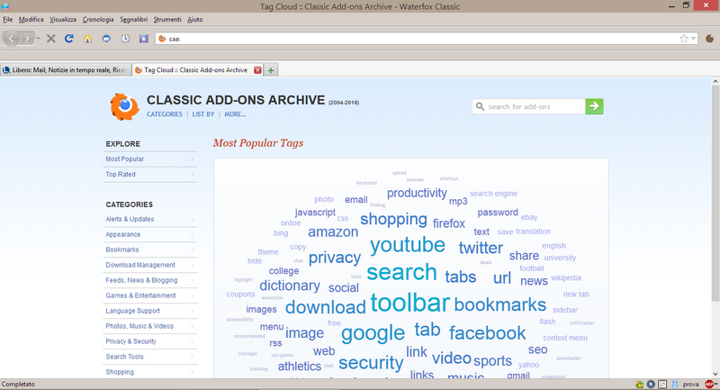
Task: Open the bookmarks star panel icon
Action: [144, 39]
